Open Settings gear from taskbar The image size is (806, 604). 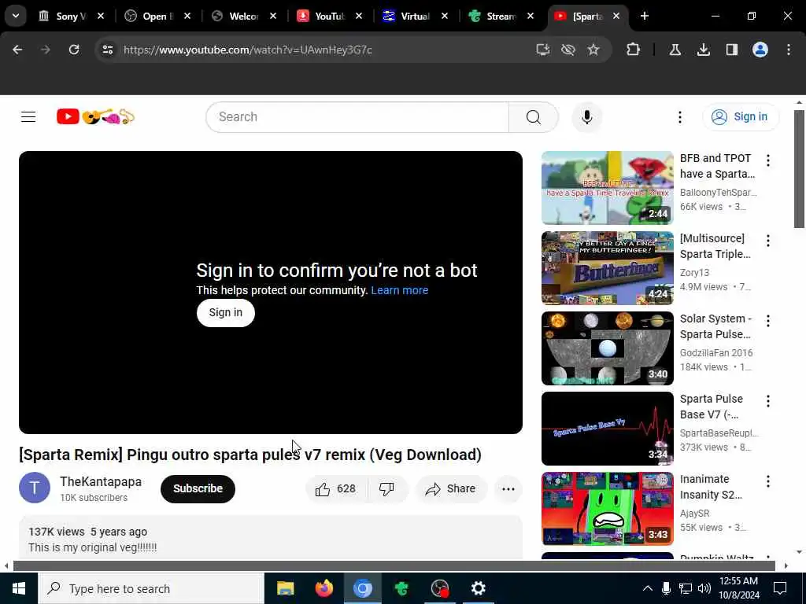[x=479, y=588]
